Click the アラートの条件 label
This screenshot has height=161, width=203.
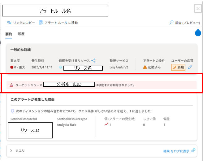[154, 61]
